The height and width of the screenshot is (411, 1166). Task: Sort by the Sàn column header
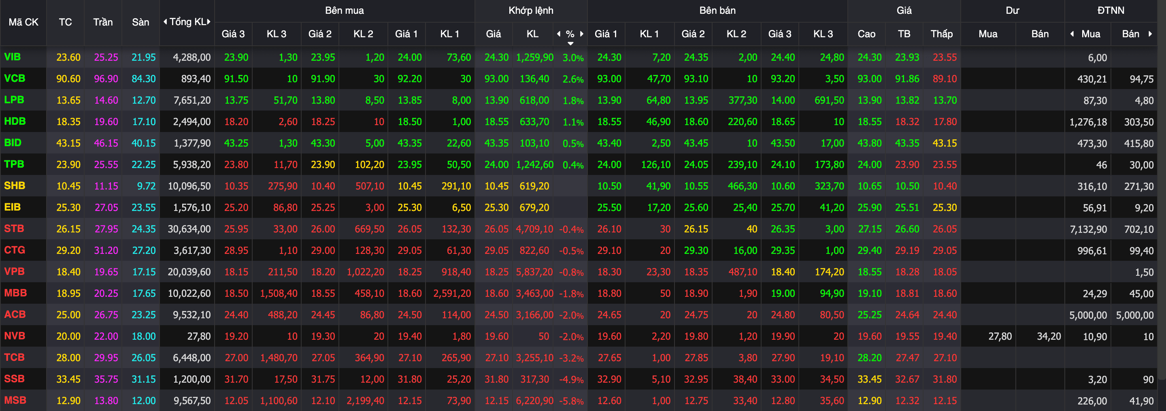[140, 22]
